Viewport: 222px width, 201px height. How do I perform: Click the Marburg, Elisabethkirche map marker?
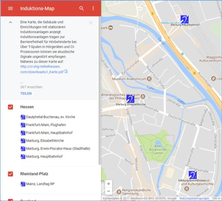coord(131,99)
